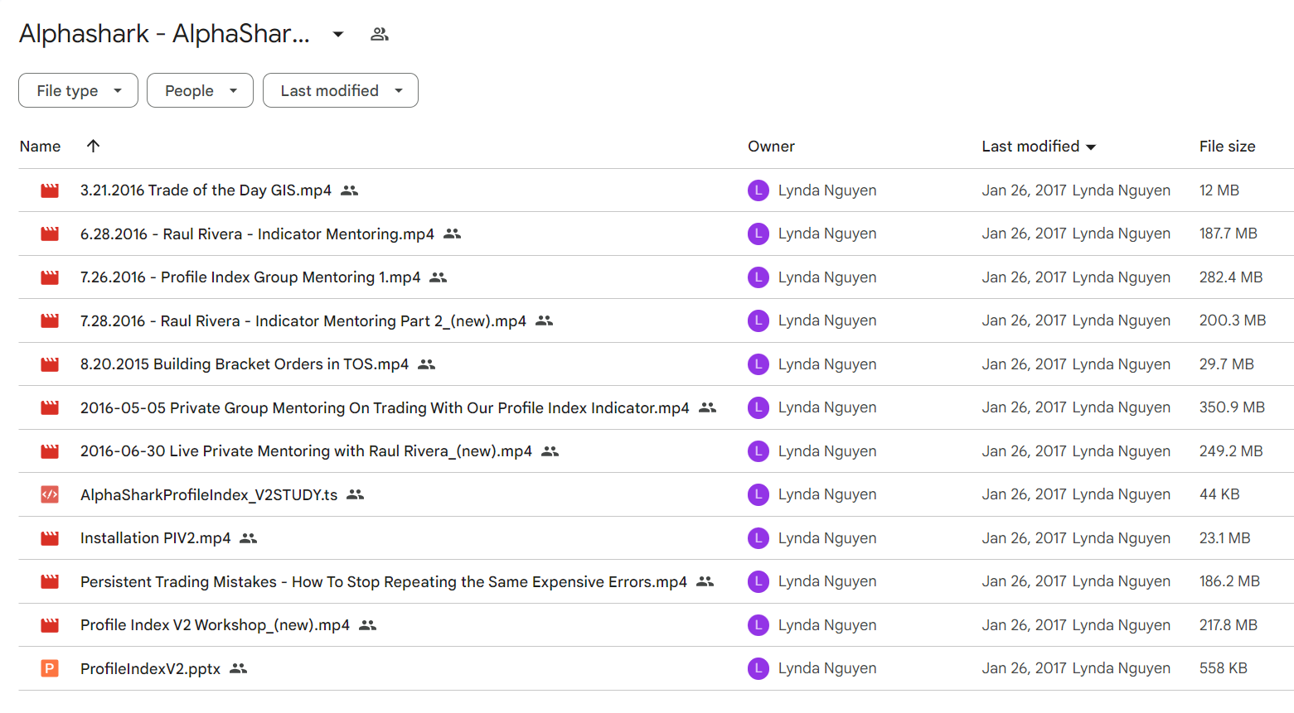Click the 558 KB file size value
The height and width of the screenshot is (713, 1294).
(x=1223, y=668)
